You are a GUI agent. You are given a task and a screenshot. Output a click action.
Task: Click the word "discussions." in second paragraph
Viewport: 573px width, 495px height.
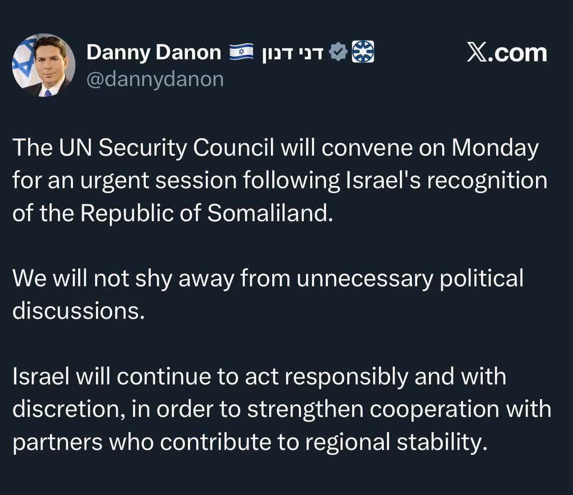[x=79, y=311]
